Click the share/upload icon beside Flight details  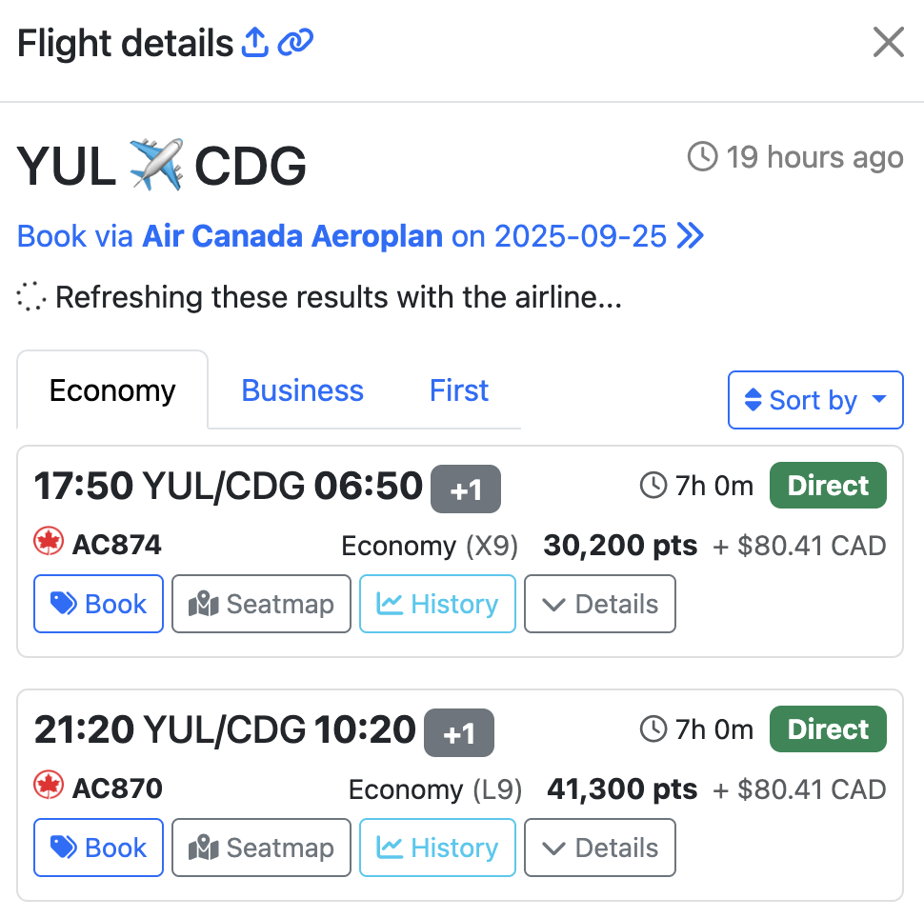(x=254, y=43)
